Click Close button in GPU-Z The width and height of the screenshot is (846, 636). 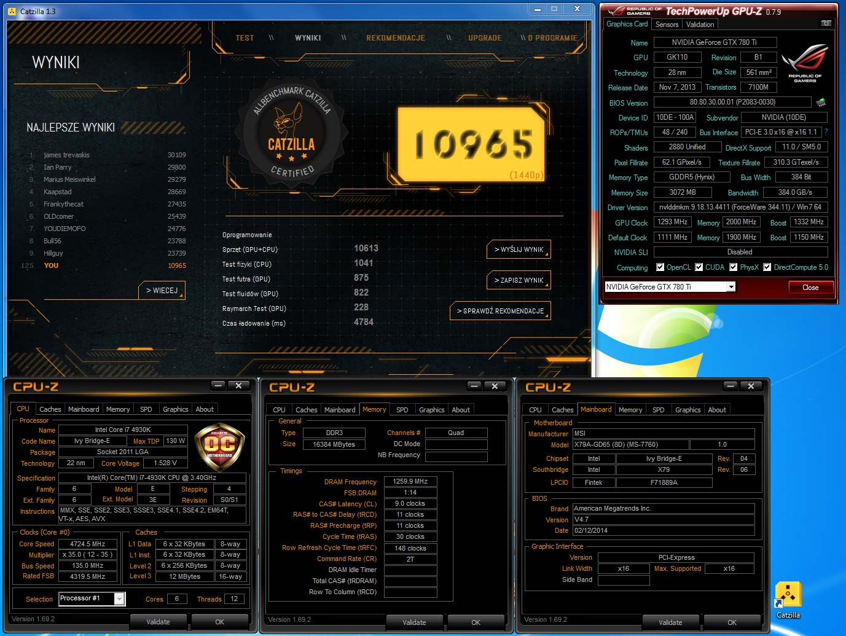[810, 288]
